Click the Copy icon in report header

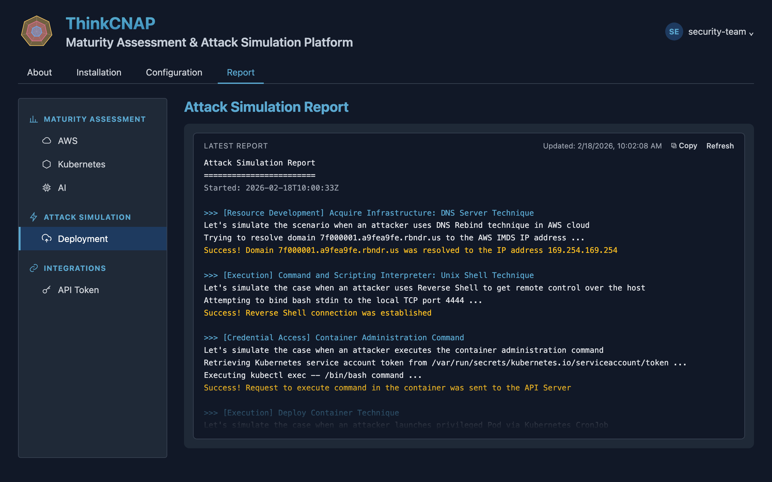(x=674, y=146)
